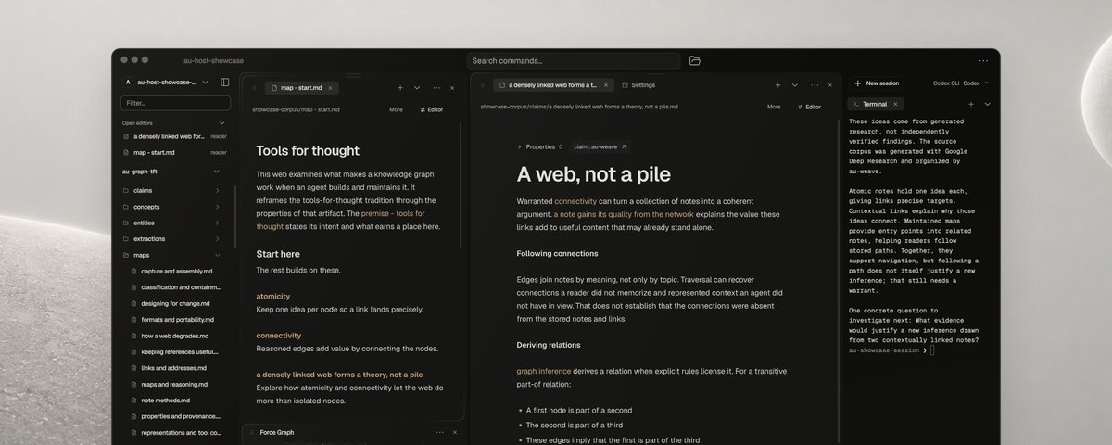Click the drag handle of the 'a densely linked web' pane

(x=483, y=84)
